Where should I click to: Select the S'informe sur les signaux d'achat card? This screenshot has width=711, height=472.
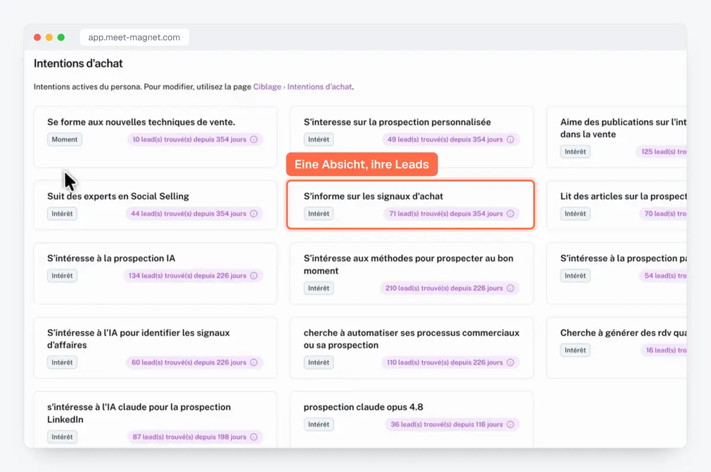point(411,205)
